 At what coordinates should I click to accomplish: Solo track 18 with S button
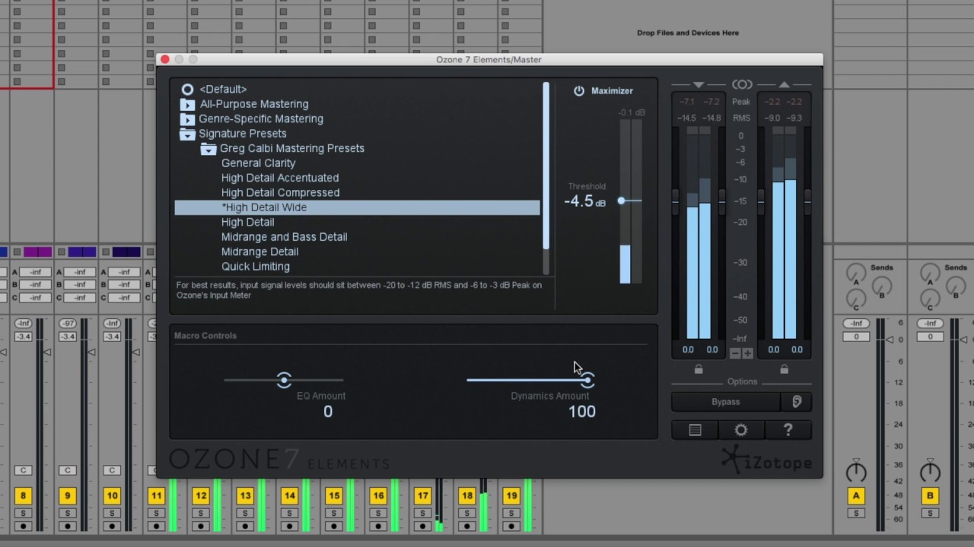(466, 514)
